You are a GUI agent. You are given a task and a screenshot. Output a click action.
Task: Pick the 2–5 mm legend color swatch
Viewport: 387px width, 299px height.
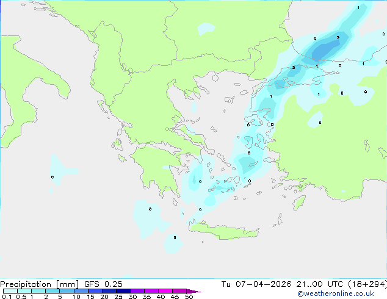point(52,291)
